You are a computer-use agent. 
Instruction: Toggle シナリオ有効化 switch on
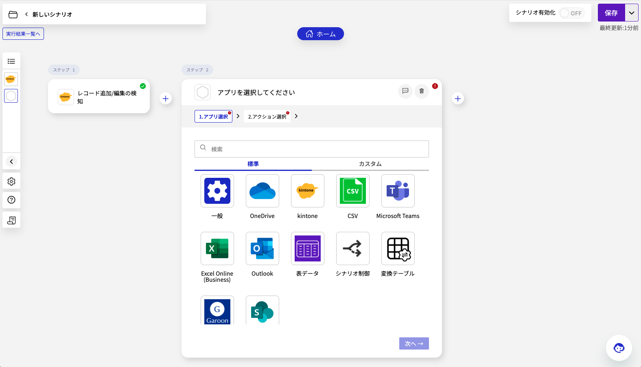[571, 13]
